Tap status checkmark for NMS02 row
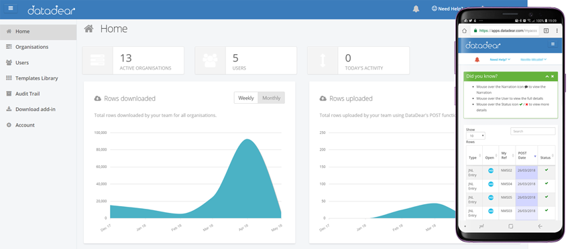 (x=547, y=170)
